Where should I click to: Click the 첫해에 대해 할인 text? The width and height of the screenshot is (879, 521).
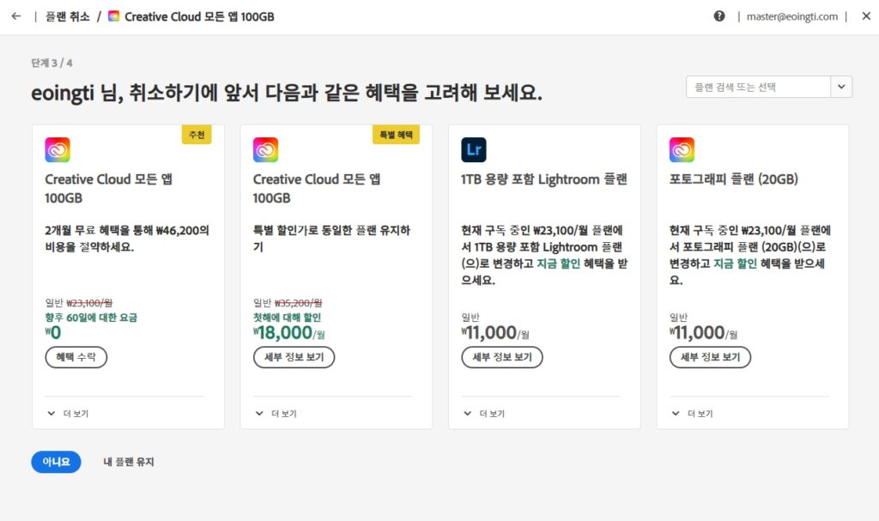pyautogui.click(x=287, y=318)
